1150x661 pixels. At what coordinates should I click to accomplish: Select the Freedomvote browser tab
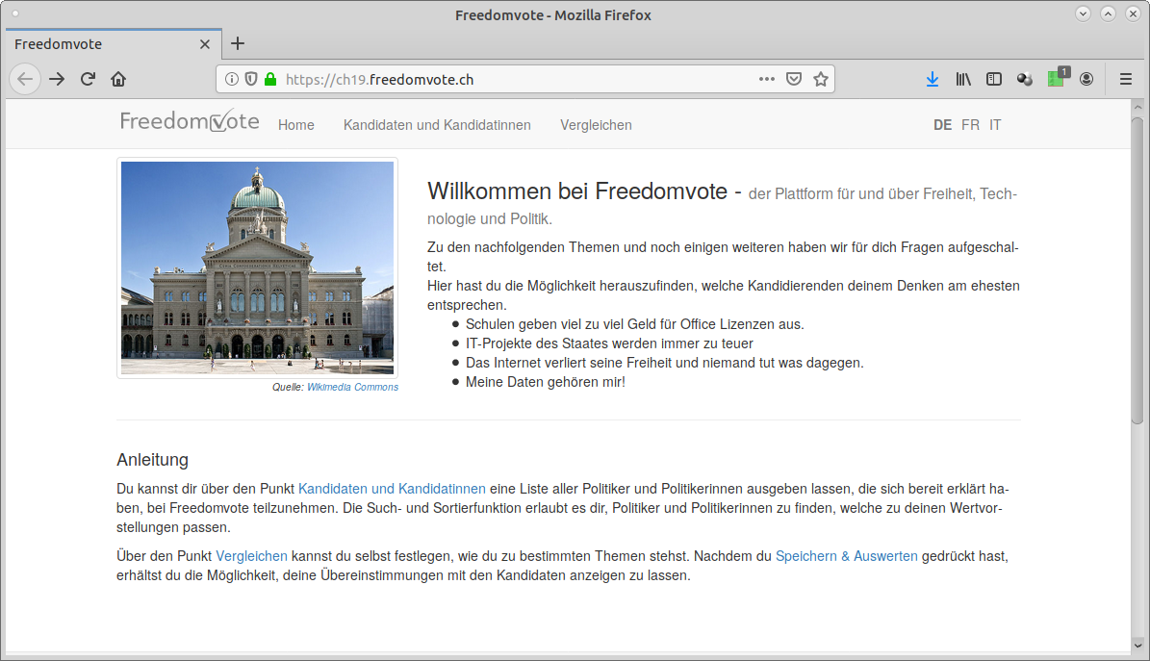click(x=114, y=44)
